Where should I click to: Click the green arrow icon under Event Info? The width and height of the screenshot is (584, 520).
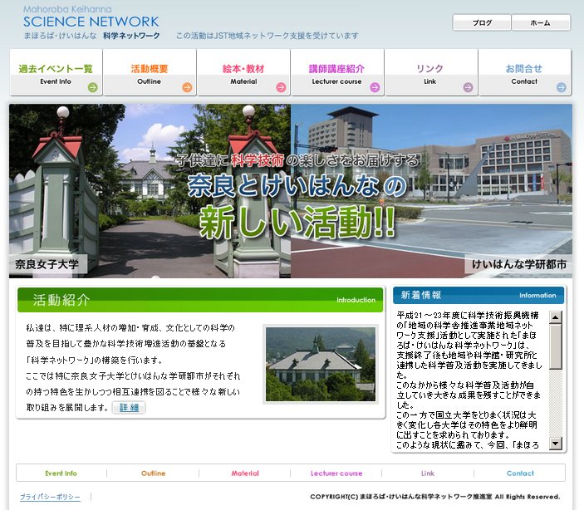[93, 86]
